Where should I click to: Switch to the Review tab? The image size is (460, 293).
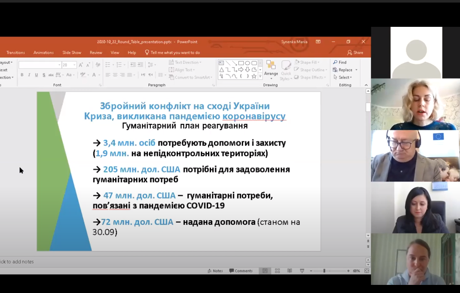pos(96,53)
